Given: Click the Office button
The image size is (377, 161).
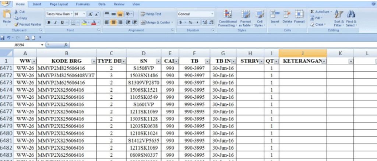Looking at the screenshot, I should click(6, 3).
